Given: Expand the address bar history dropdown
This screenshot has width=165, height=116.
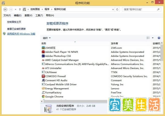Looking at the screenshot, I should click(113, 9).
